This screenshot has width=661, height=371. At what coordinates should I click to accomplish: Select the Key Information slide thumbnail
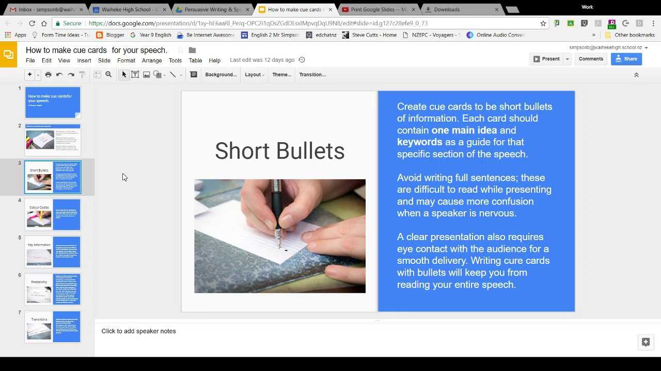(x=52, y=251)
